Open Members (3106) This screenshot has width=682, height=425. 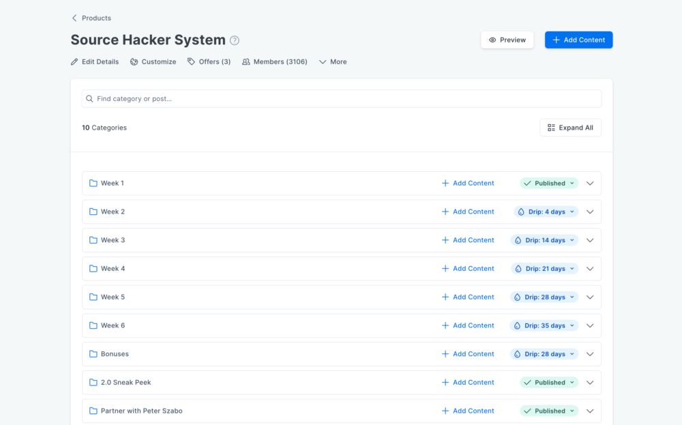274,62
